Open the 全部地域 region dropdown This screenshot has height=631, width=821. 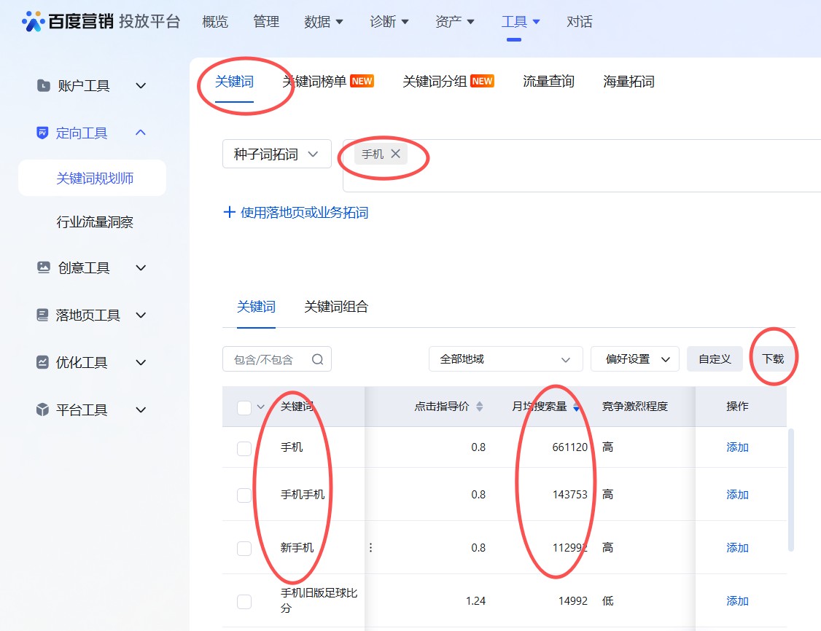click(505, 358)
